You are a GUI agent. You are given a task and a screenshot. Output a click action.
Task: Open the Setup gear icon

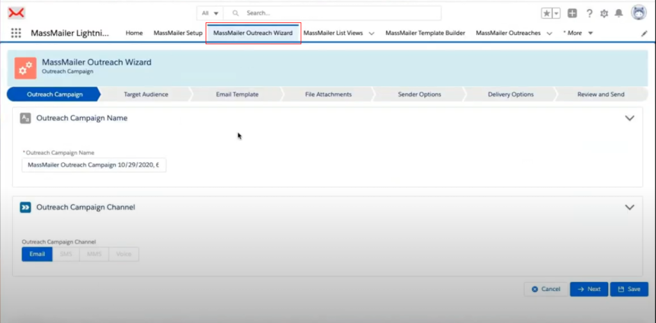point(604,13)
